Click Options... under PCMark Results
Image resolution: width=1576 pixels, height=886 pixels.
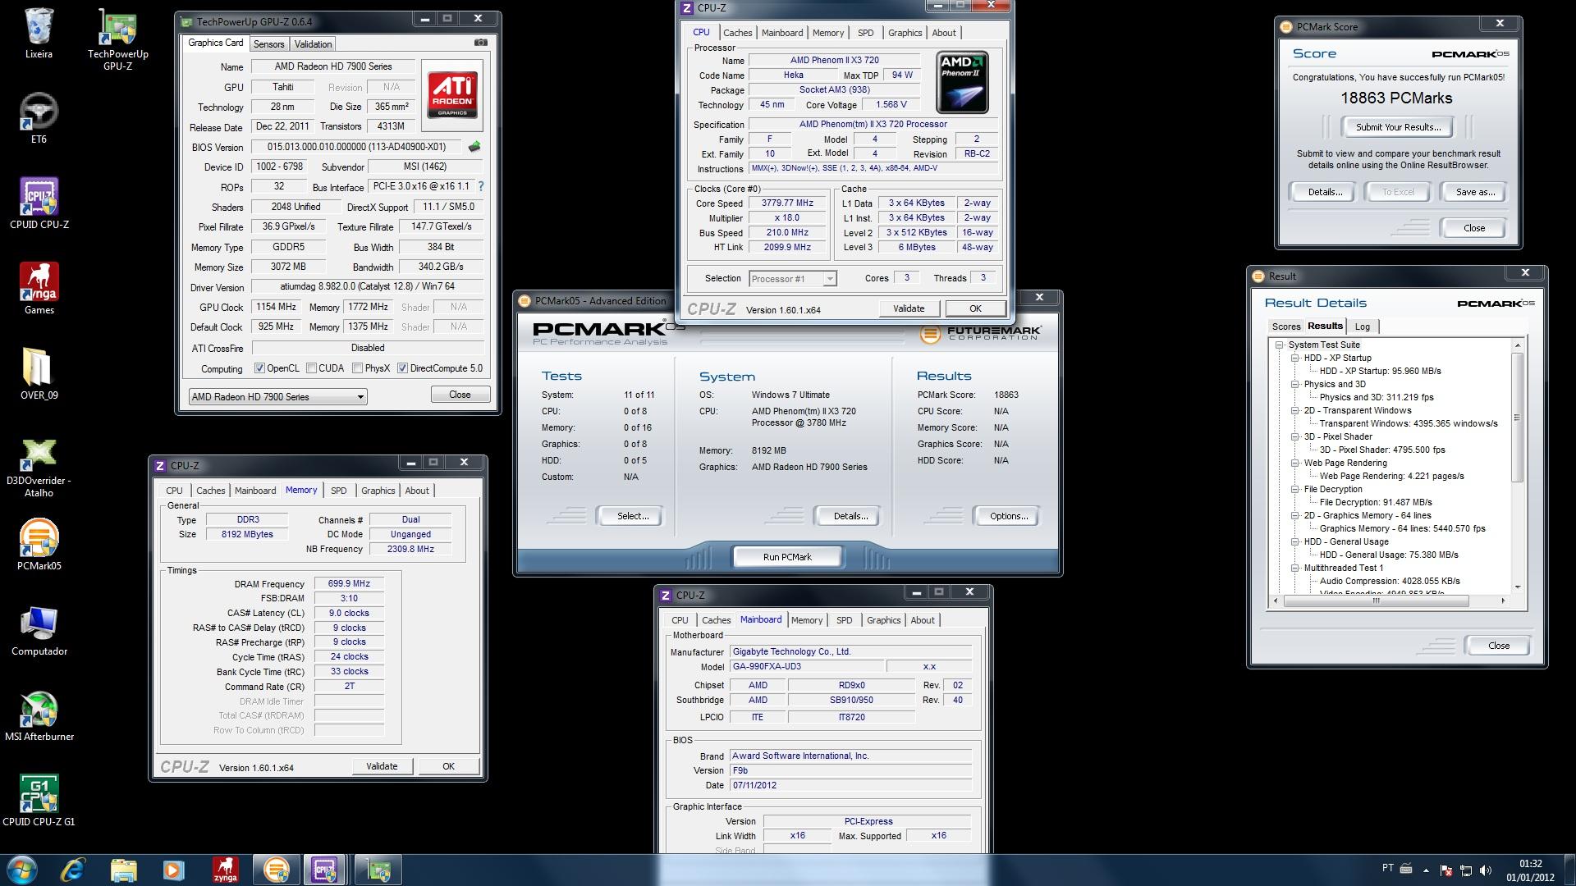pos(1008,516)
